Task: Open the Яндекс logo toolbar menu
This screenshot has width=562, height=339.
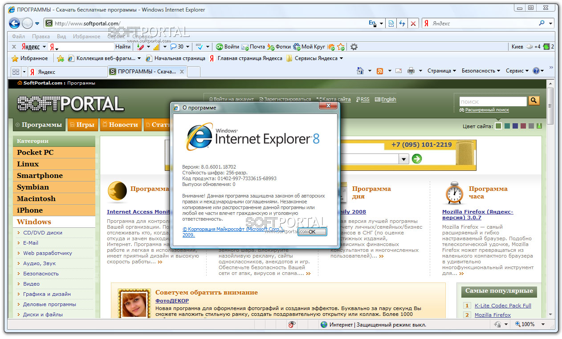Action: coord(34,47)
